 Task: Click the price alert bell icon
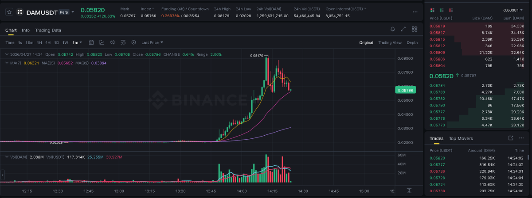point(392,29)
